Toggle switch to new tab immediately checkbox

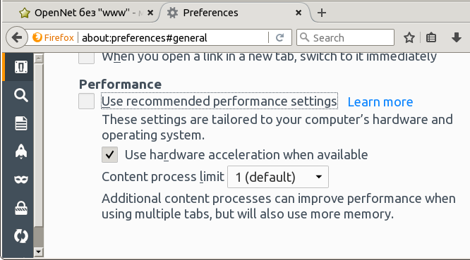pyautogui.click(x=86, y=58)
